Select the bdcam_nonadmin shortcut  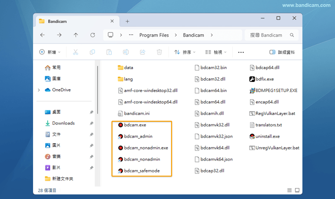[139, 159]
